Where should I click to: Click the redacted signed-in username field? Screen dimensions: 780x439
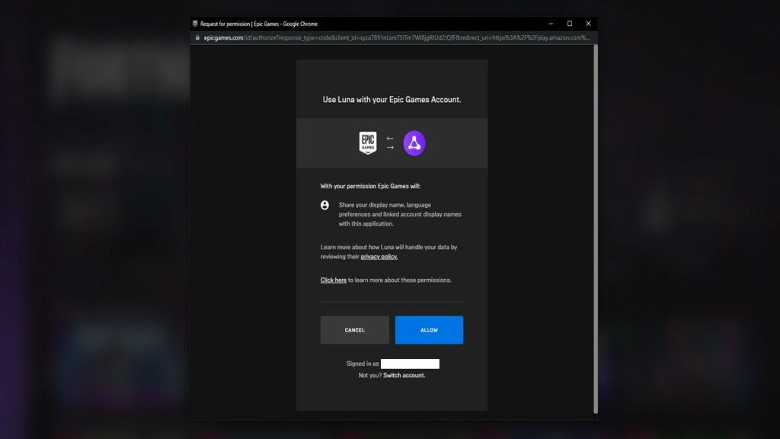click(410, 364)
